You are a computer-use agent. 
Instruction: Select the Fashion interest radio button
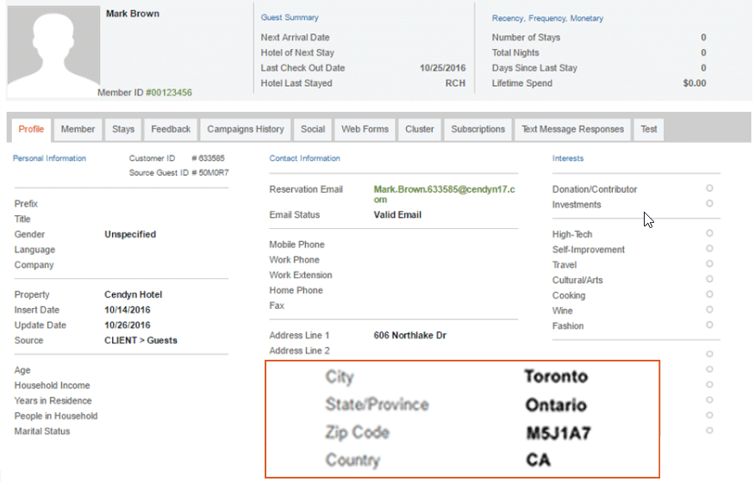709,324
